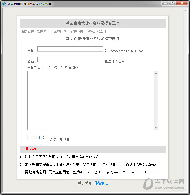Focus the 密钥 input field
This screenshot has width=190, height=195.
tap(70, 59)
